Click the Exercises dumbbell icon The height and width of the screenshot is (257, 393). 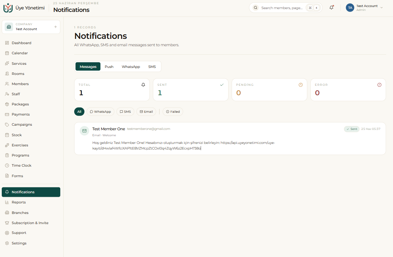[7, 145]
